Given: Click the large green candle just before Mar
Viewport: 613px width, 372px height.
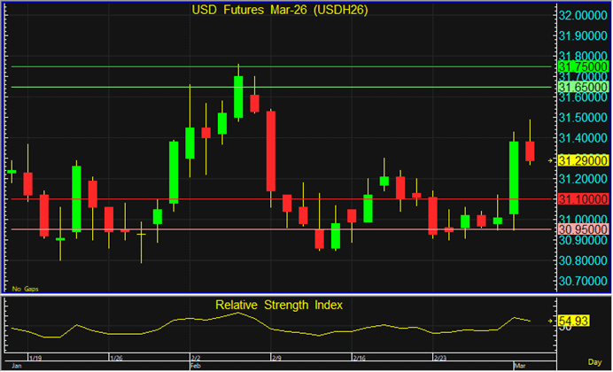Looking at the screenshot, I should [x=514, y=178].
